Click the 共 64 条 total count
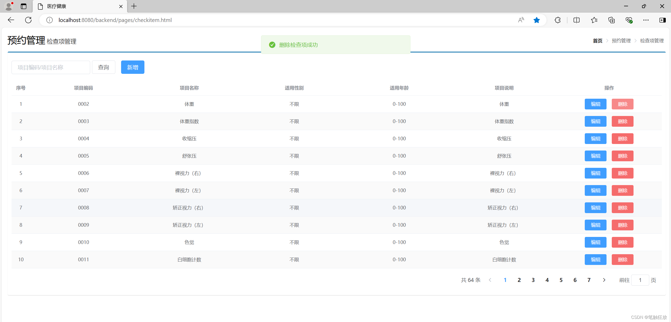The image size is (671, 322). [x=471, y=280]
